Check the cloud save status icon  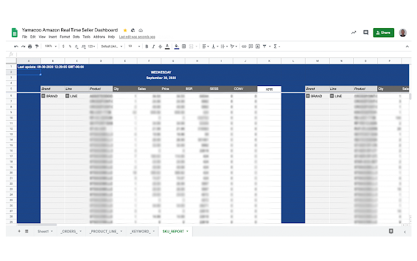tap(141, 31)
